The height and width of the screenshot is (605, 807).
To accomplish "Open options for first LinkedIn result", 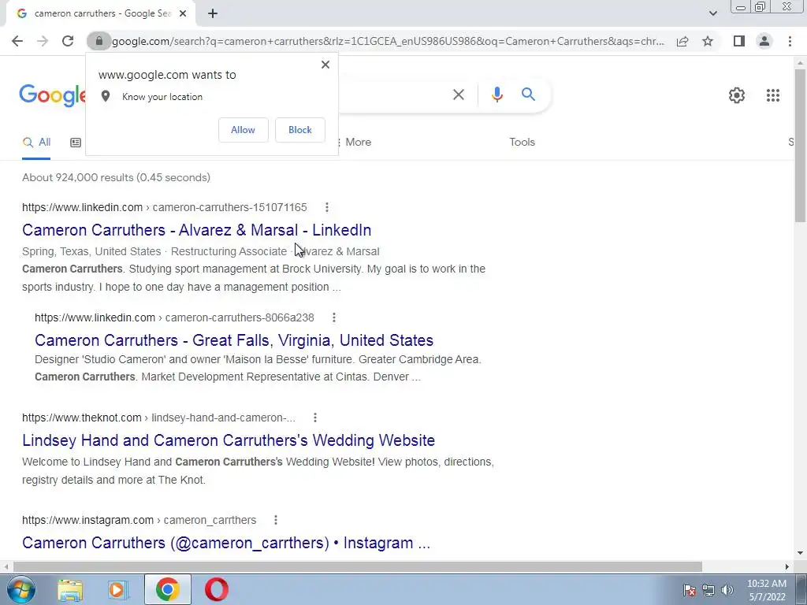I will point(327,207).
